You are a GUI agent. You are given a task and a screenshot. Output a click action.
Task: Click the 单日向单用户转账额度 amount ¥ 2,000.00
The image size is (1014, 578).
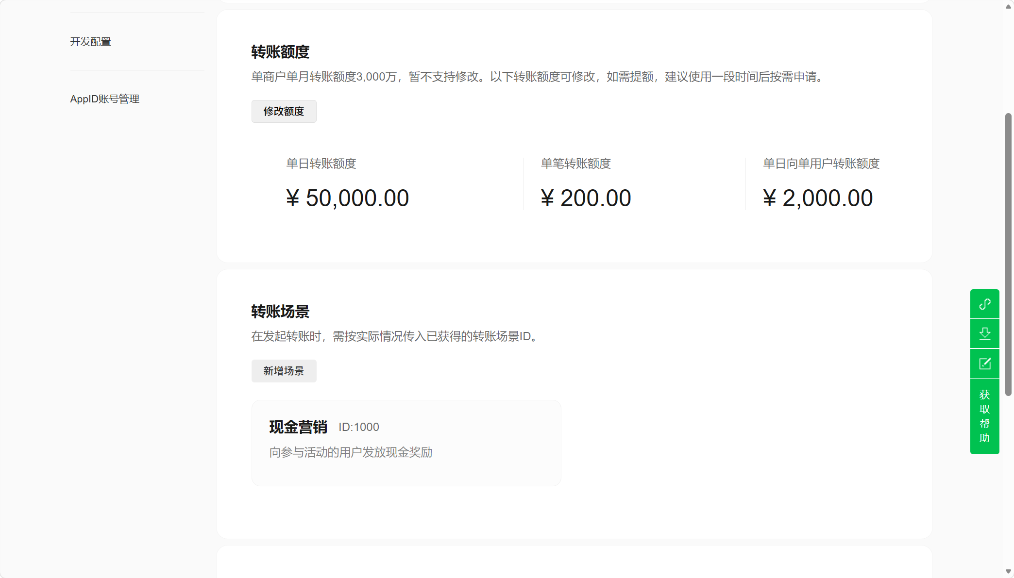818,198
